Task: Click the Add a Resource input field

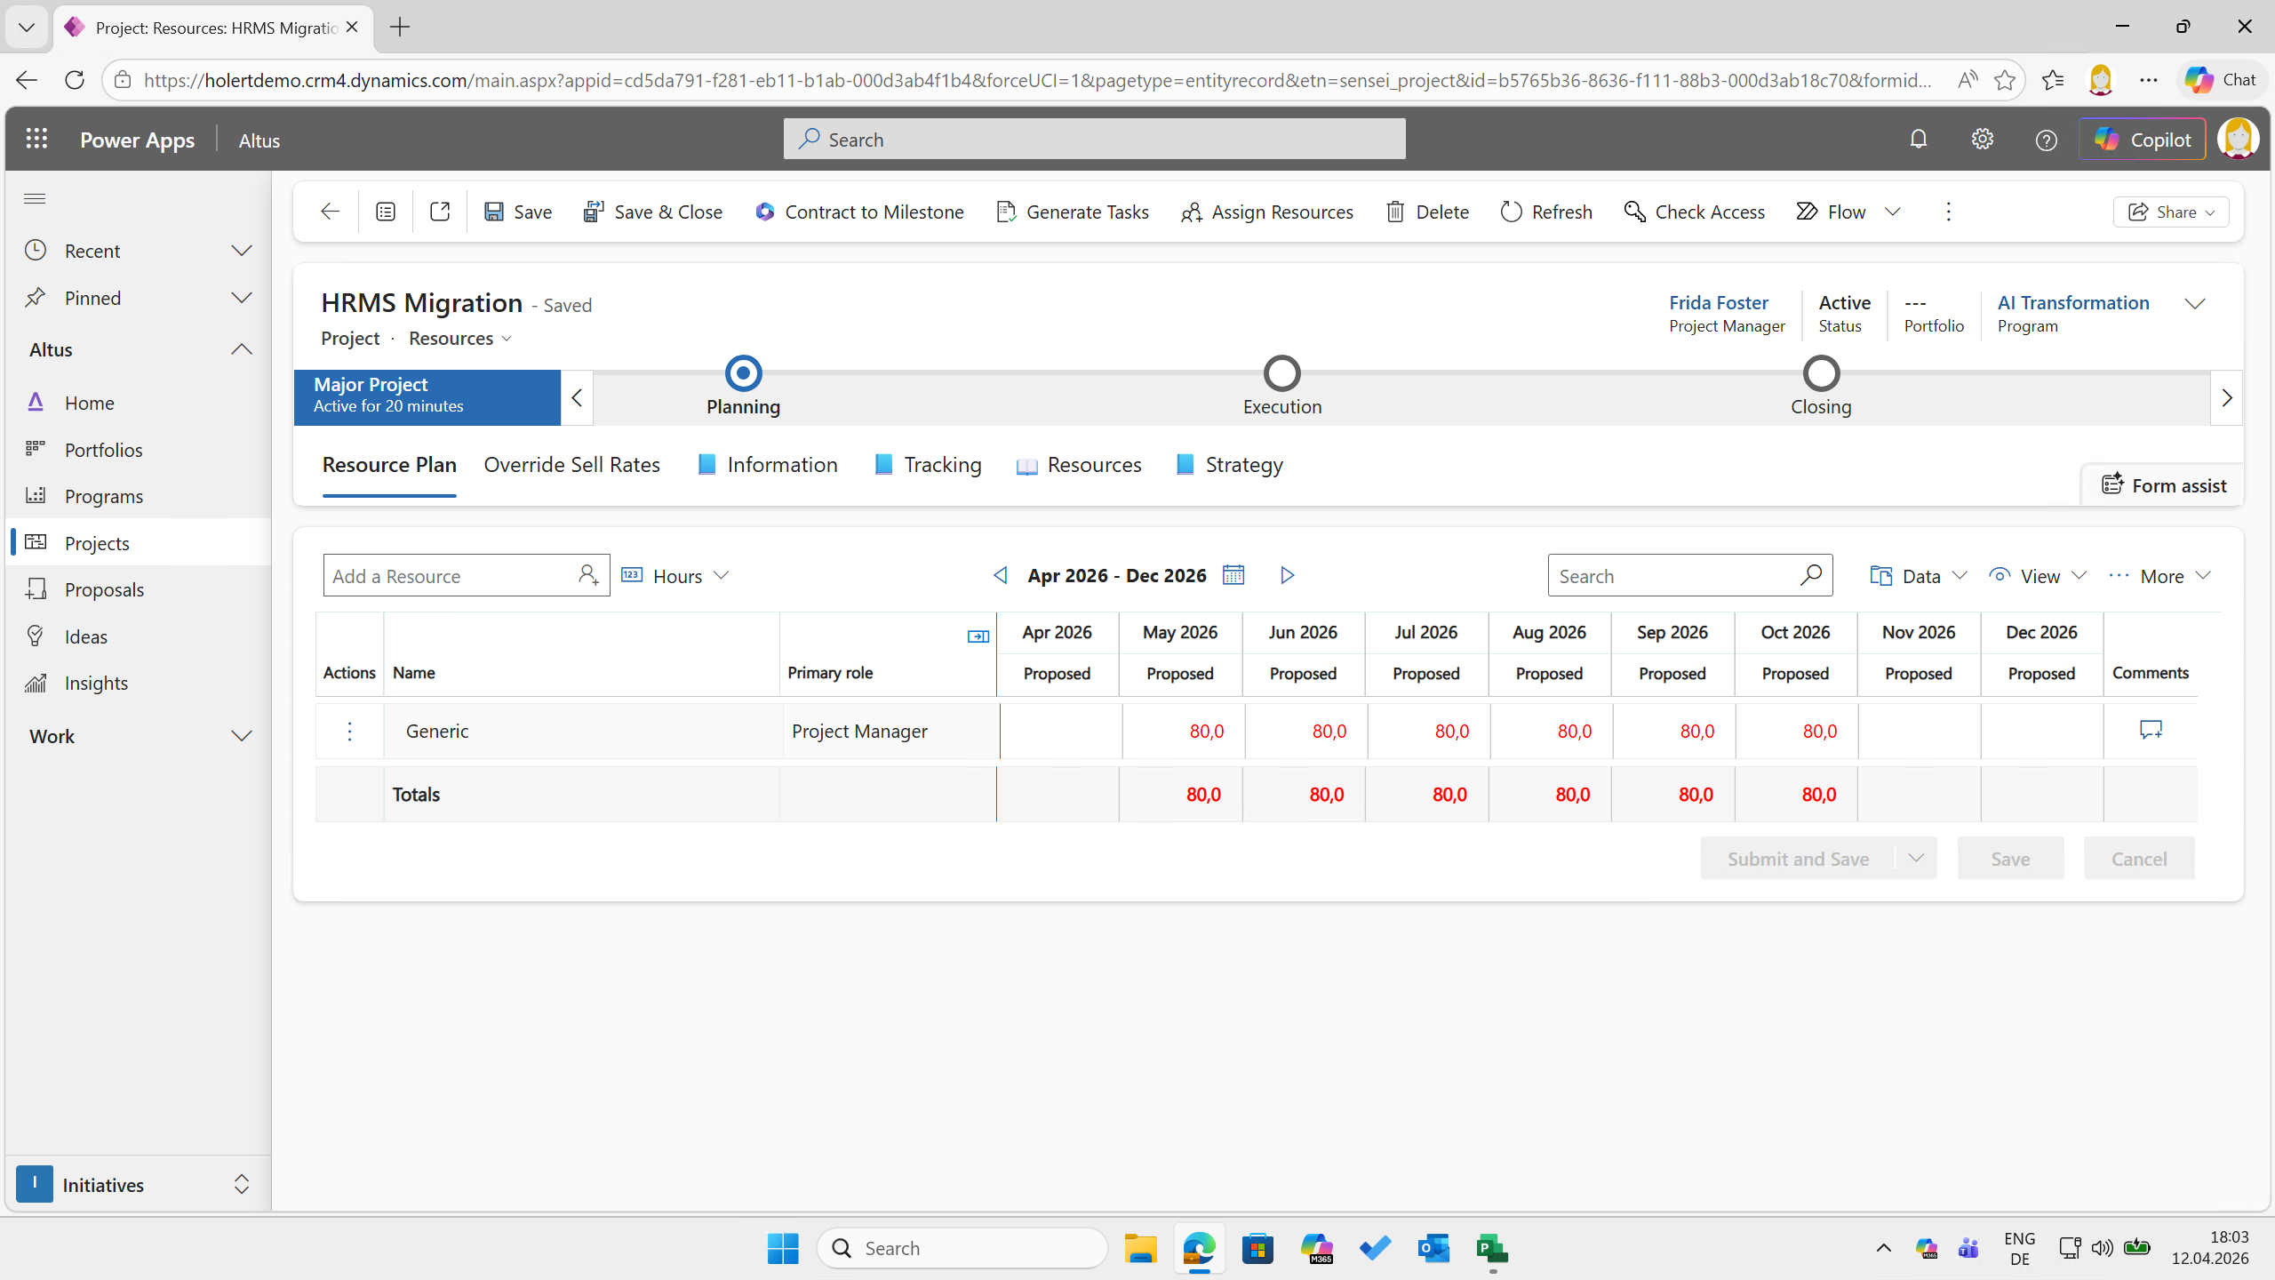Action: point(449,576)
